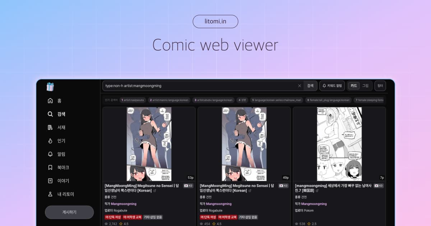The image size is (431, 226).
Task: Open Megitsune no Sensei title in 53p card
Action: (x=143, y=188)
